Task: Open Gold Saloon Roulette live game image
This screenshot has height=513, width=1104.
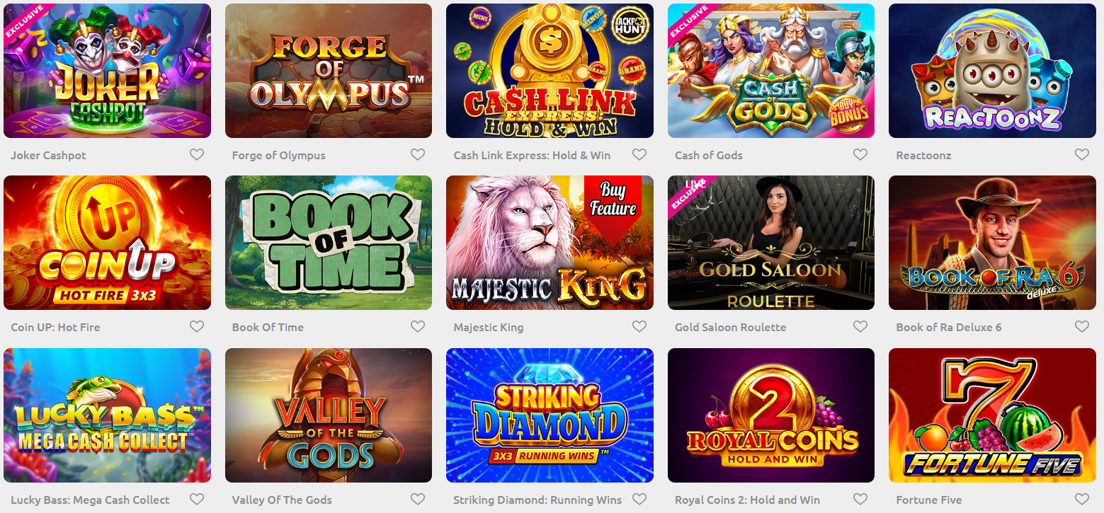Action: tap(771, 243)
